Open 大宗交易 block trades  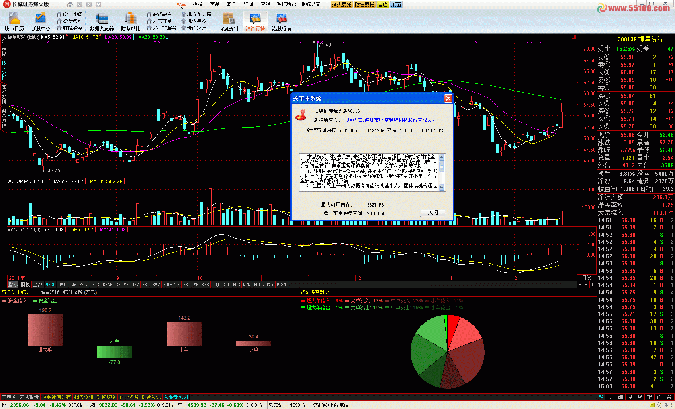point(159,21)
